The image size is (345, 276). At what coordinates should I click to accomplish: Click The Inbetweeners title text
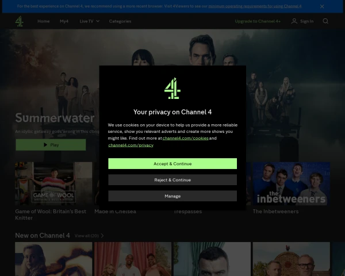coord(275,212)
